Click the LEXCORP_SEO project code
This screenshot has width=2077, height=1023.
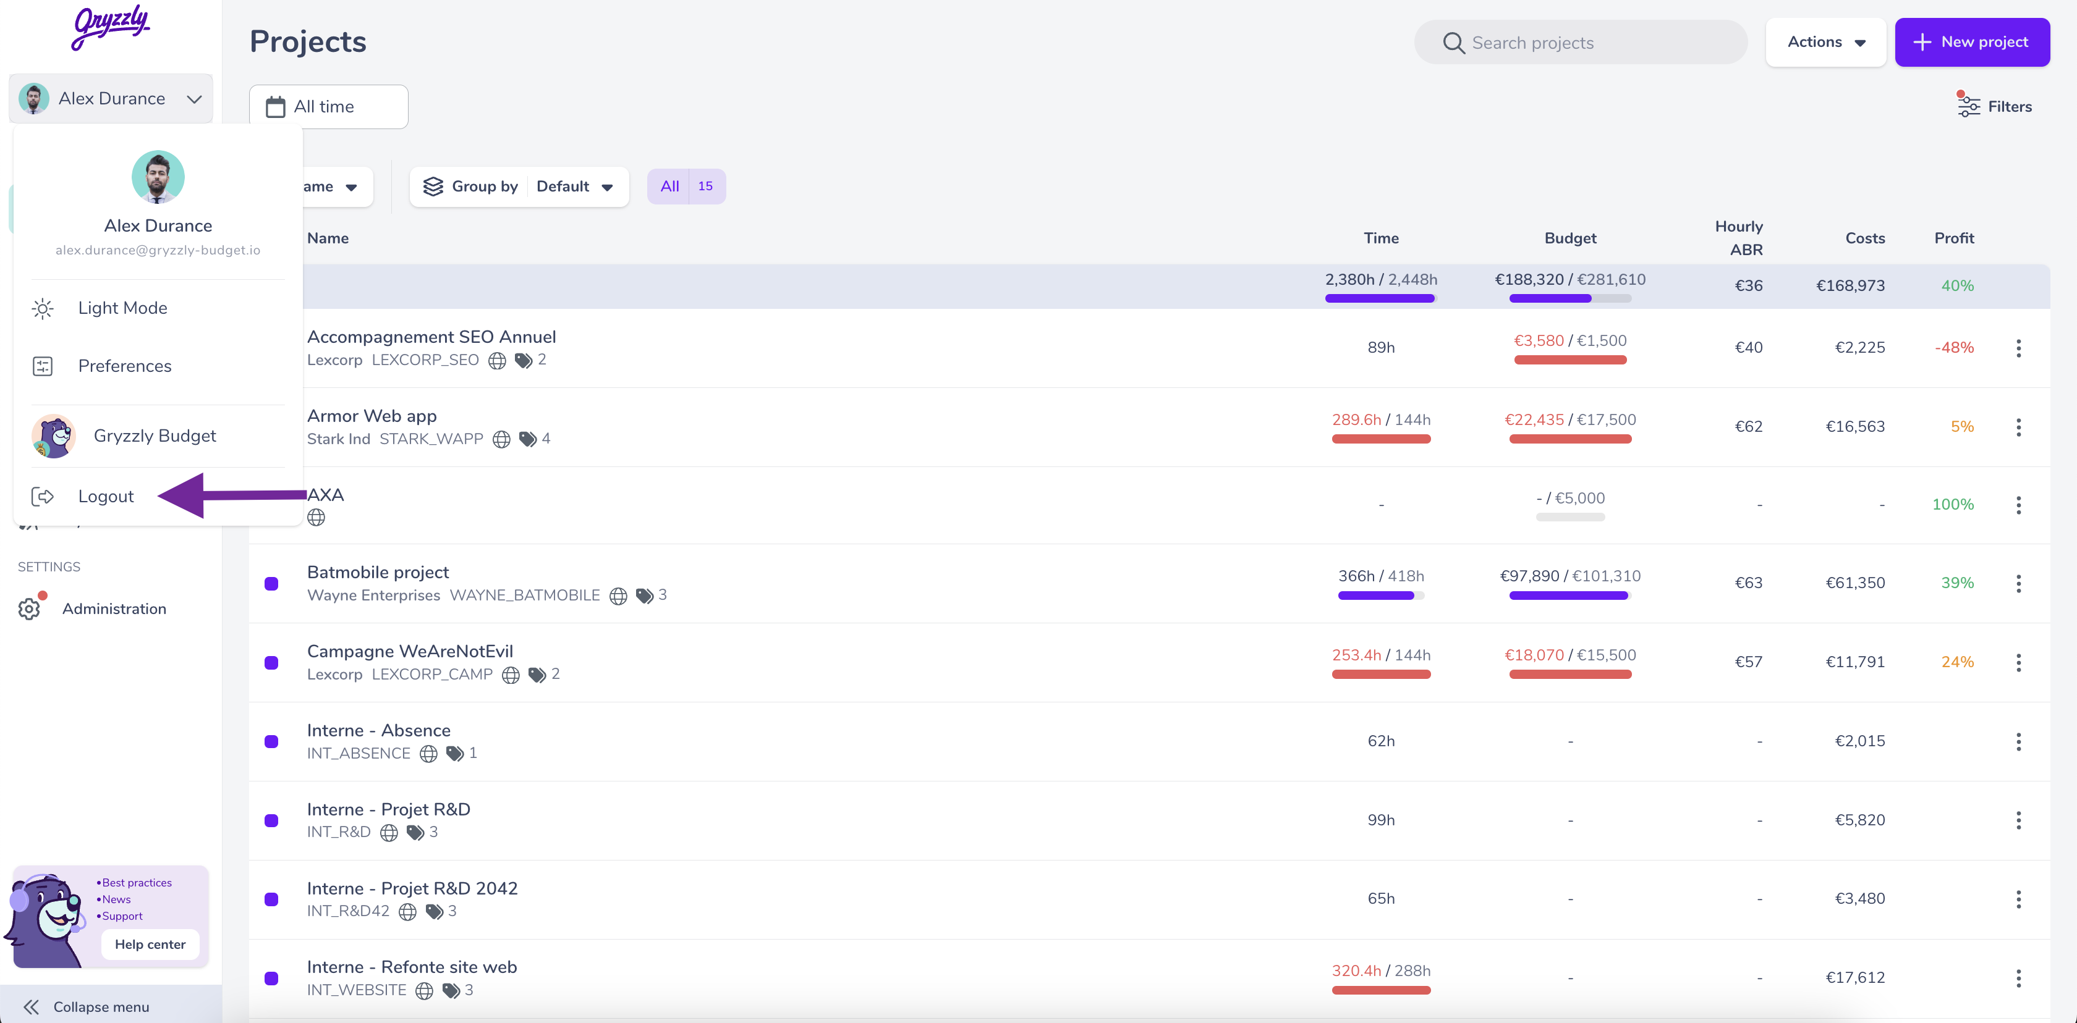(x=425, y=360)
